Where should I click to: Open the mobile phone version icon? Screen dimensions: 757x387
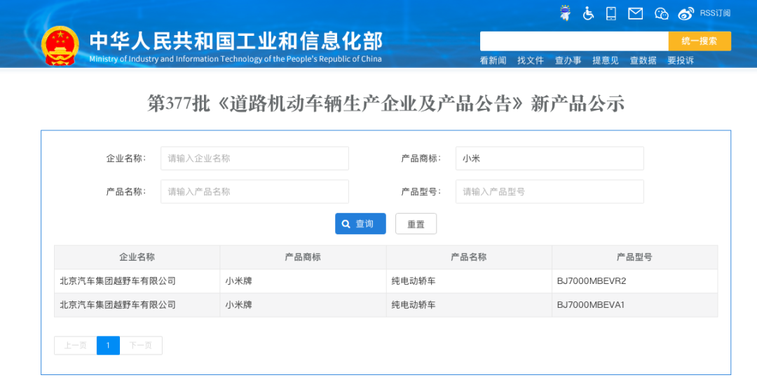(611, 13)
